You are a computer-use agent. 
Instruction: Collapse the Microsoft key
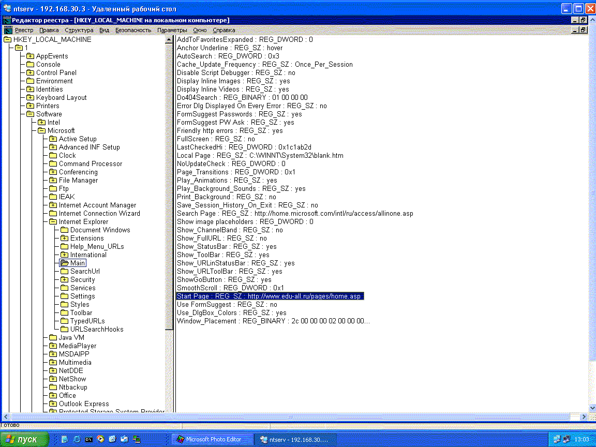tap(41, 131)
